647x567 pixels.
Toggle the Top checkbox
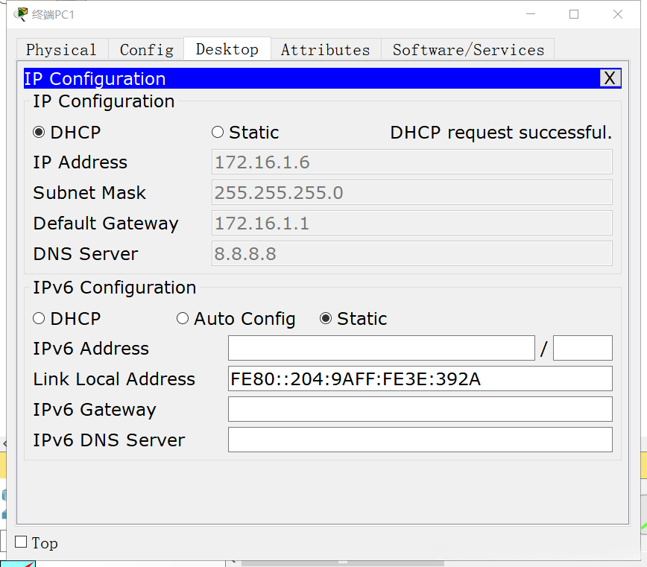point(21,542)
